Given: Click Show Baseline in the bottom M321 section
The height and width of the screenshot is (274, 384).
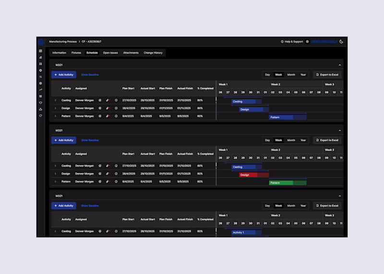Looking at the screenshot, I should (x=90, y=206).
